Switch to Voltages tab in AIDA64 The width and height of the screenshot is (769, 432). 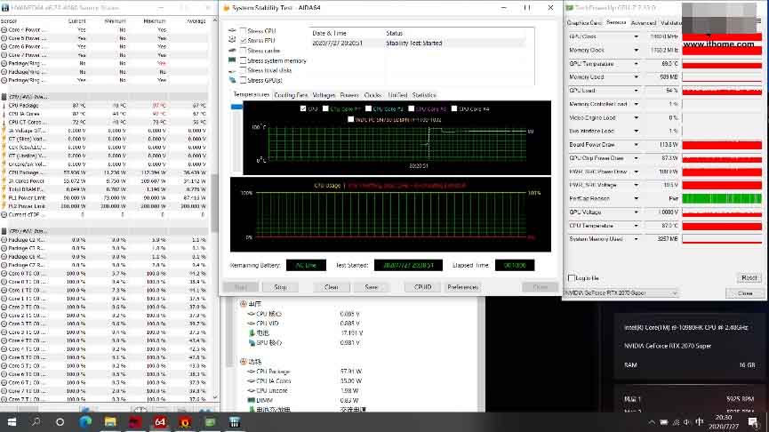pos(324,95)
